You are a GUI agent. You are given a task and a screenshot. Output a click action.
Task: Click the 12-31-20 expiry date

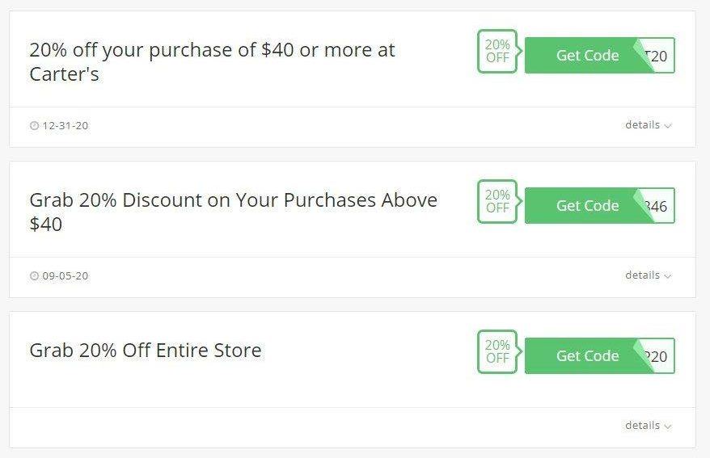pos(66,126)
